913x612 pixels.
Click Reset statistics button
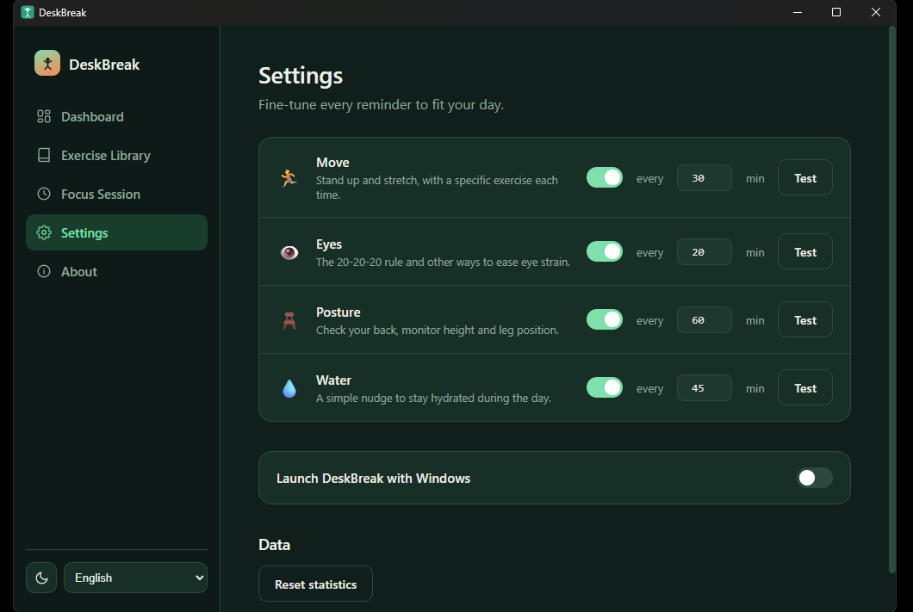click(x=315, y=584)
